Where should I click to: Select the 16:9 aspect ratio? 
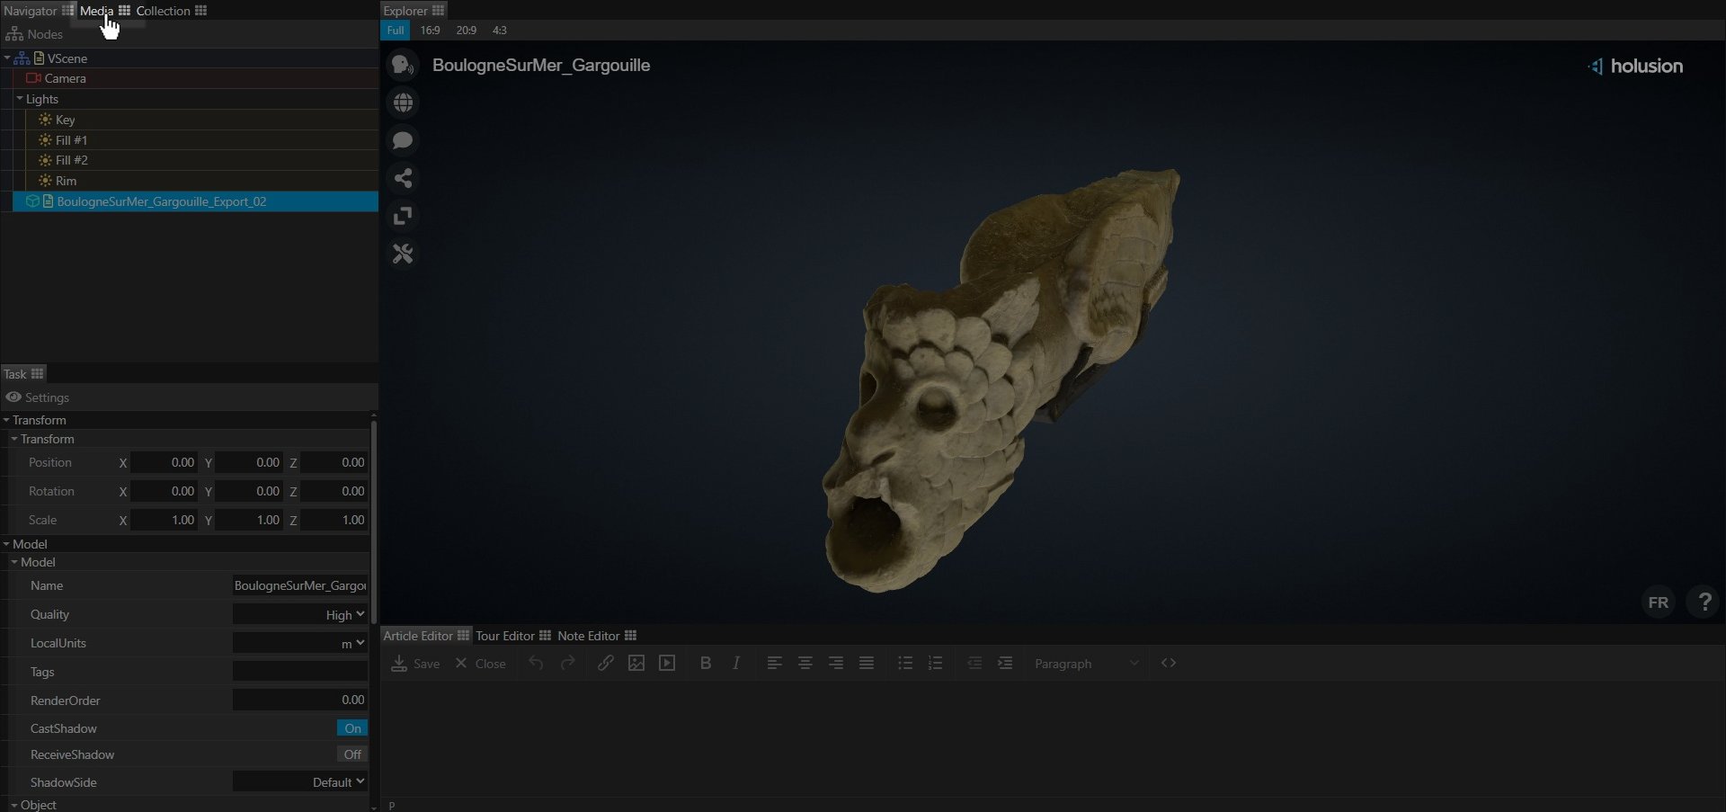click(431, 30)
